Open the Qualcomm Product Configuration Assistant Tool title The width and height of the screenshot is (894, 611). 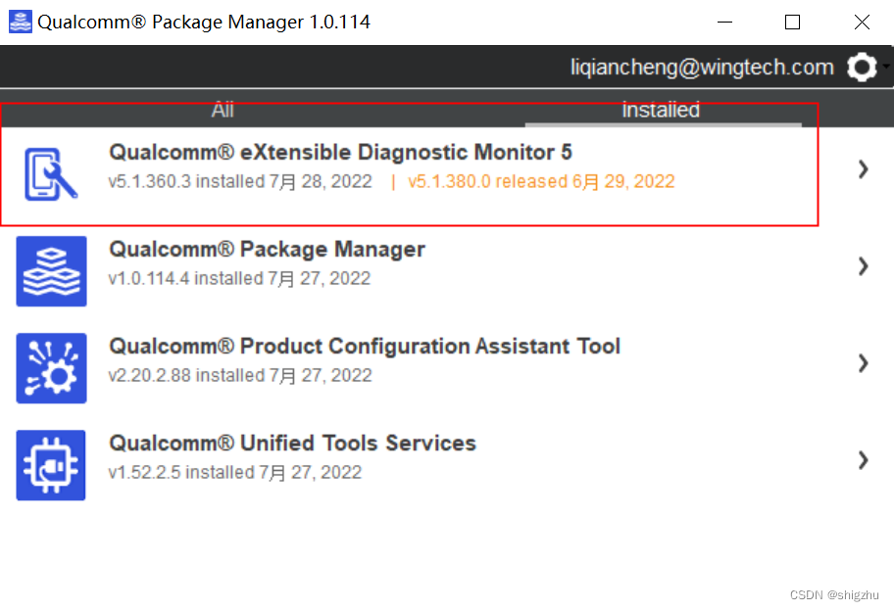[x=365, y=347]
